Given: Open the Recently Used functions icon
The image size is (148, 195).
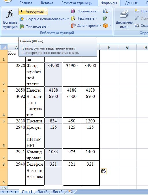Looking at the screenshot, I should (22, 19).
